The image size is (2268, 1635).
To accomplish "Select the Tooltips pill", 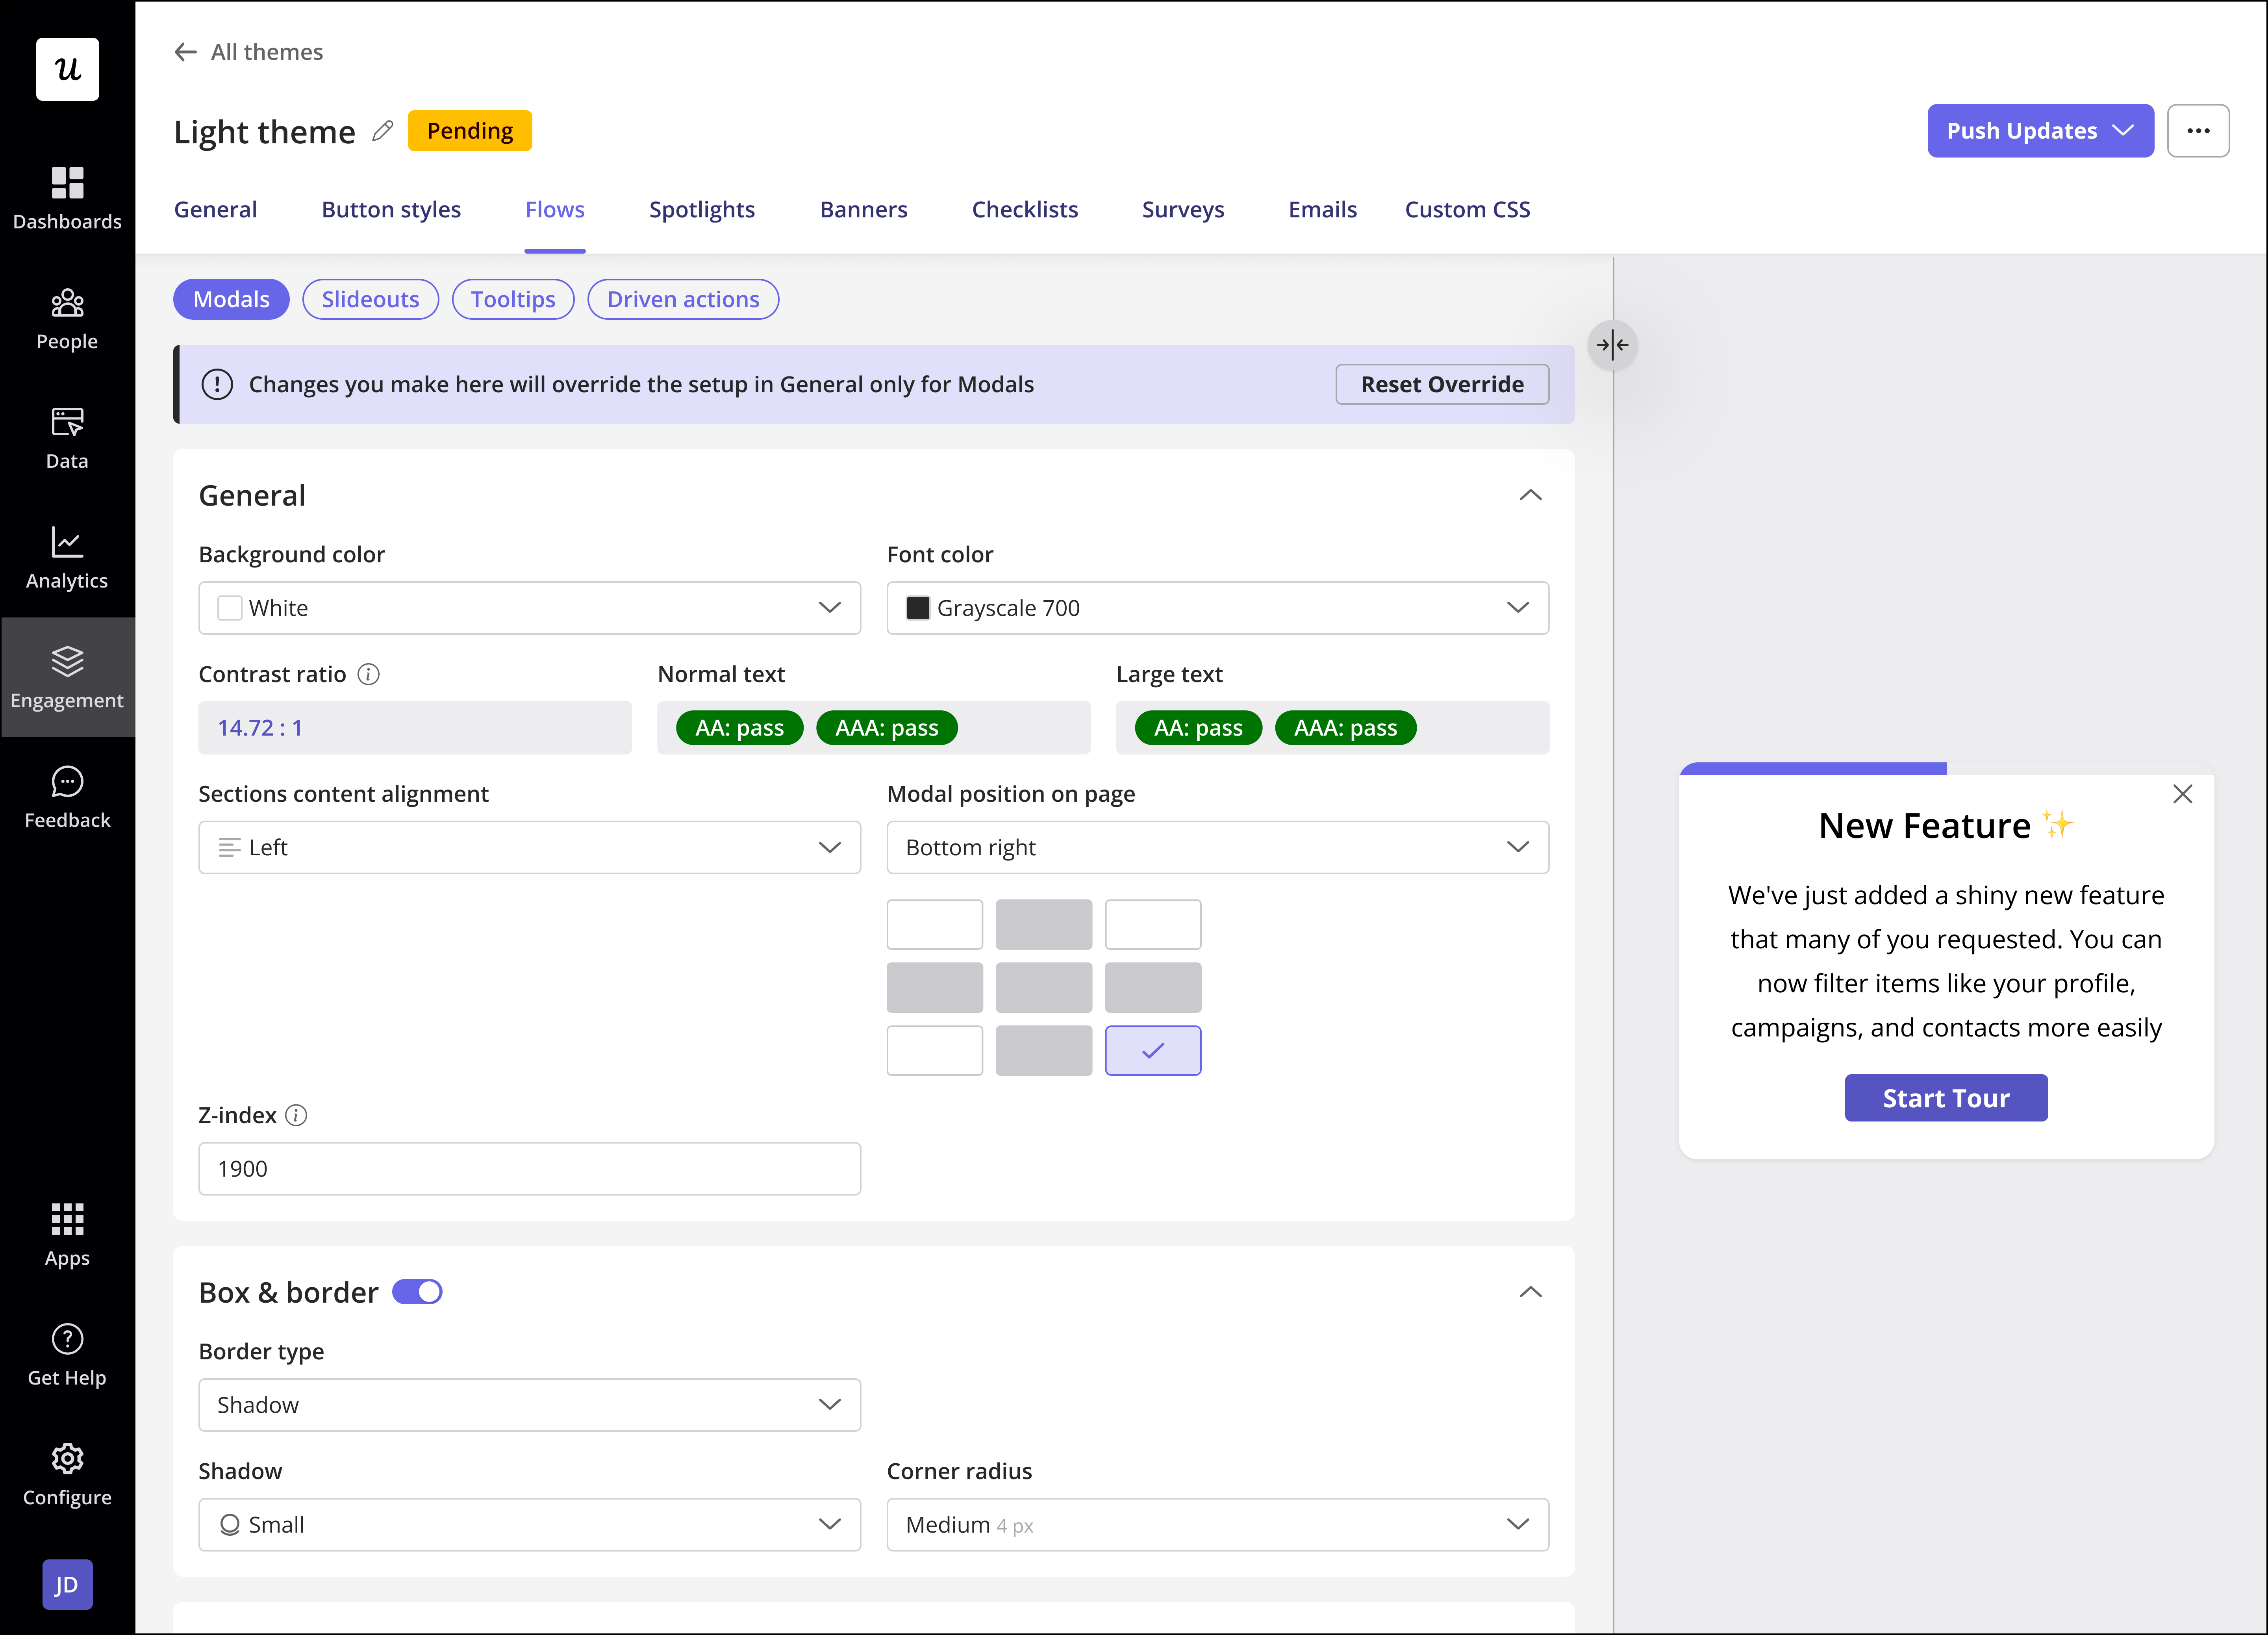I will 513,299.
